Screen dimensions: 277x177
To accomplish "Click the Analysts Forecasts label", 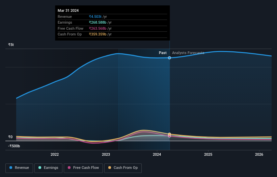I will pyautogui.click(x=188, y=53).
